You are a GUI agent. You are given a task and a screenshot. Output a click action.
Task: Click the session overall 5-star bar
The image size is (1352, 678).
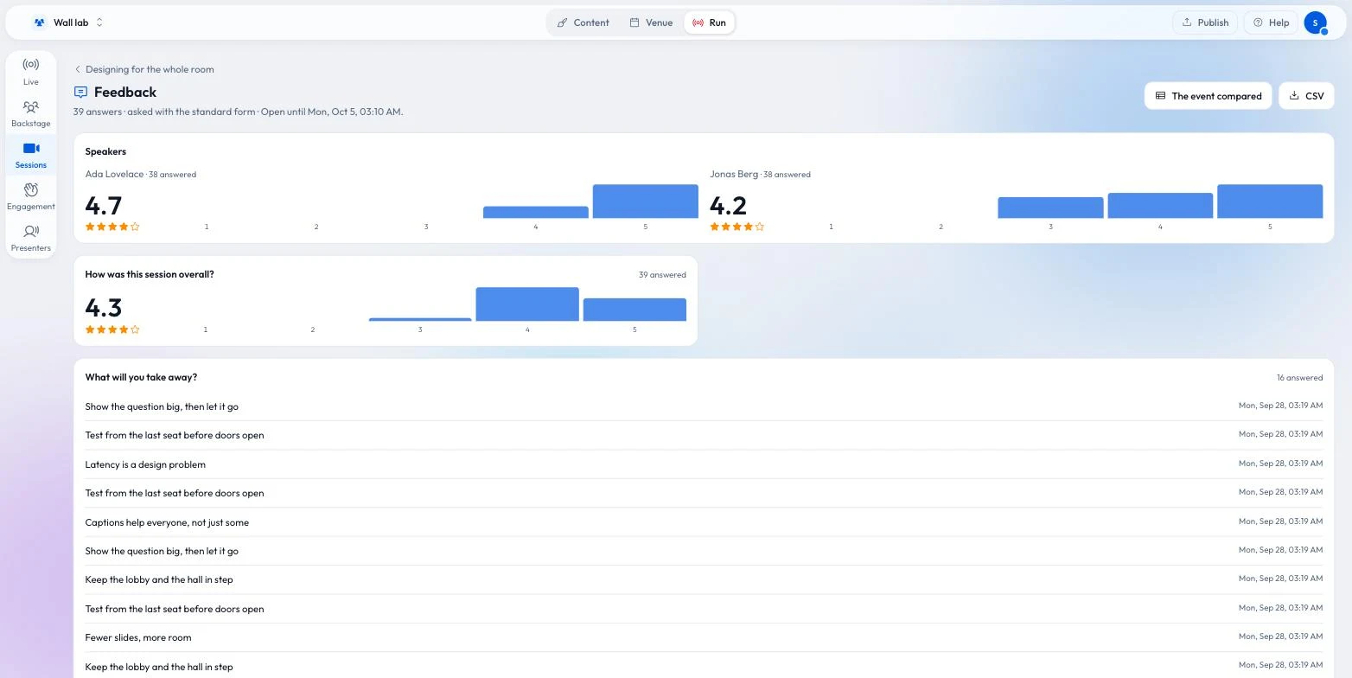(x=635, y=310)
